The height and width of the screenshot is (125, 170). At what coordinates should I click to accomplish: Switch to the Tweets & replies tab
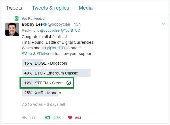[50, 8]
